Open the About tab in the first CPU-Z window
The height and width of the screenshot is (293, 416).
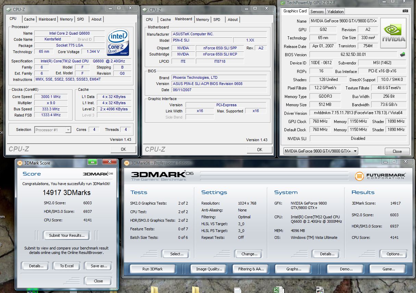97,19
